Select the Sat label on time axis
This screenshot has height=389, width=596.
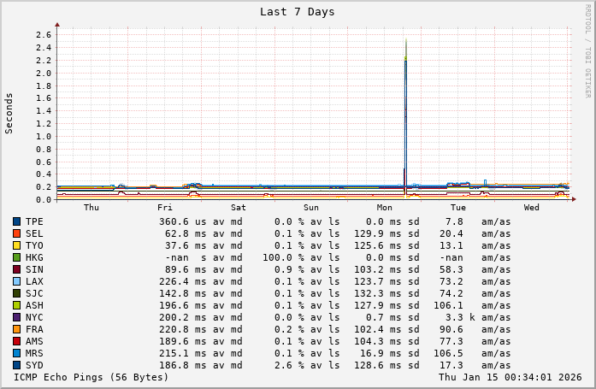pyautogui.click(x=239, y=208)
